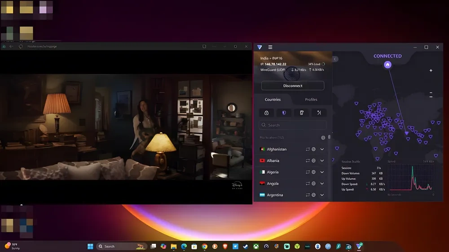Expand the Albania server list
The width and height of the screenshot is (449, 252).
pyautogui.click(x=322, y=161)
